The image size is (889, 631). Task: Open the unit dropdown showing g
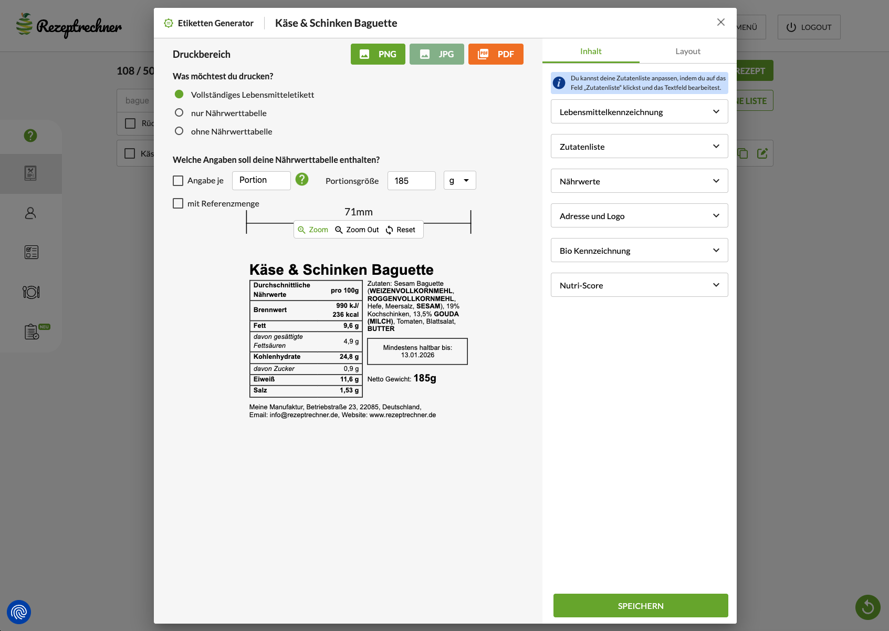[x=459, y=180]
